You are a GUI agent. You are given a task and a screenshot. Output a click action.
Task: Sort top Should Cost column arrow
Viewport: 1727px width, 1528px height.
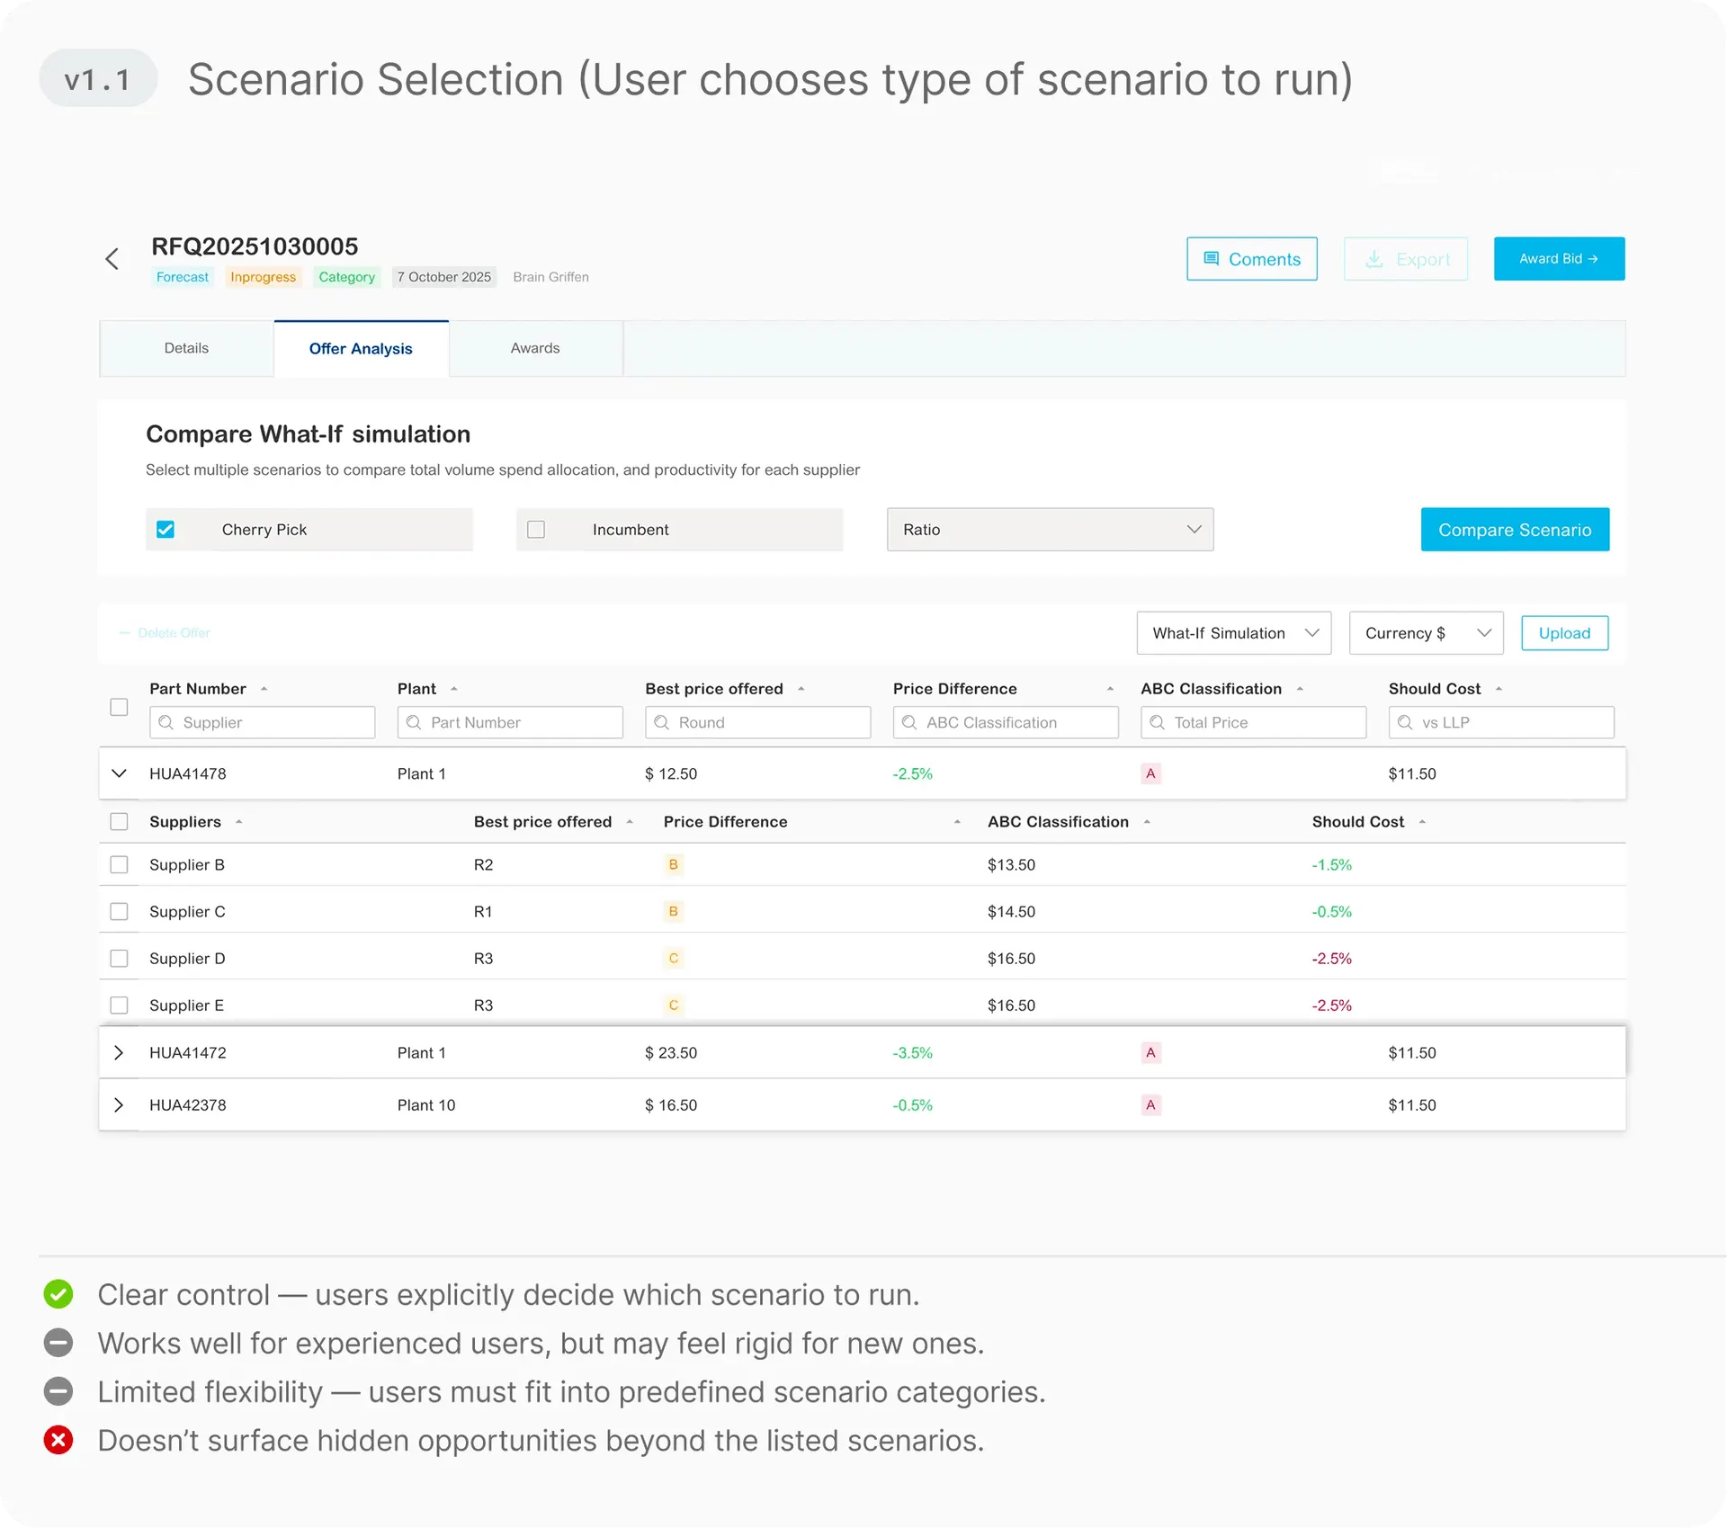click(1499, 689)
